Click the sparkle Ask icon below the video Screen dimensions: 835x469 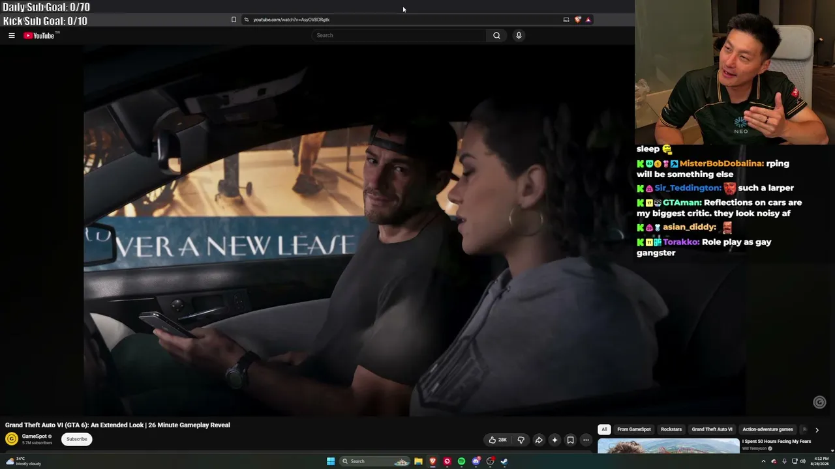[x=554, y=440]
